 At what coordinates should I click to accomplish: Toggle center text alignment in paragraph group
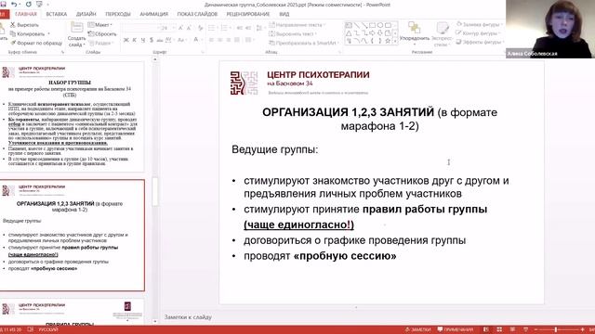pos(220,40)
